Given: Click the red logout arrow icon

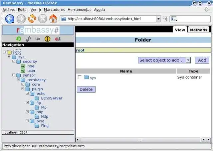Looking at the screenshot, I should pyautogui.click(x=58, y=39).
